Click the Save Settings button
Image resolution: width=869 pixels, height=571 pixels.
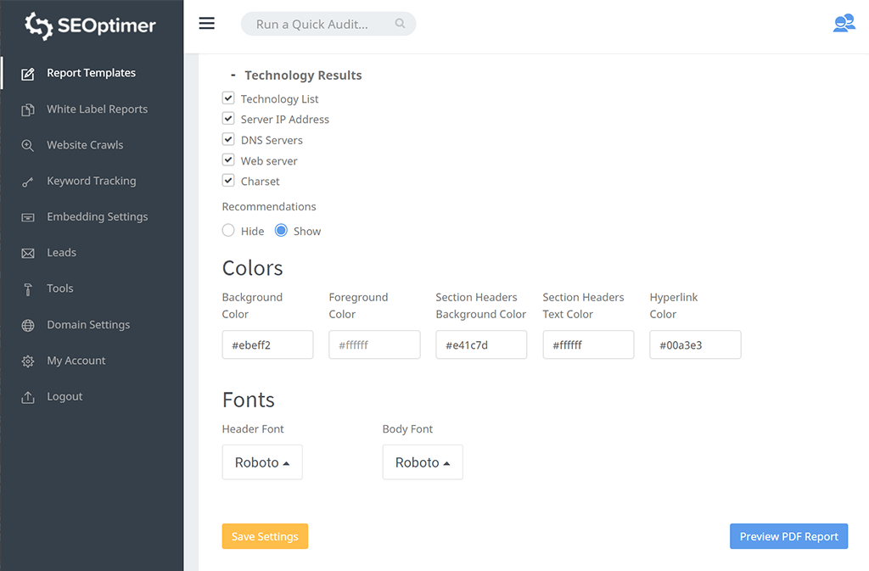point(265,536)
